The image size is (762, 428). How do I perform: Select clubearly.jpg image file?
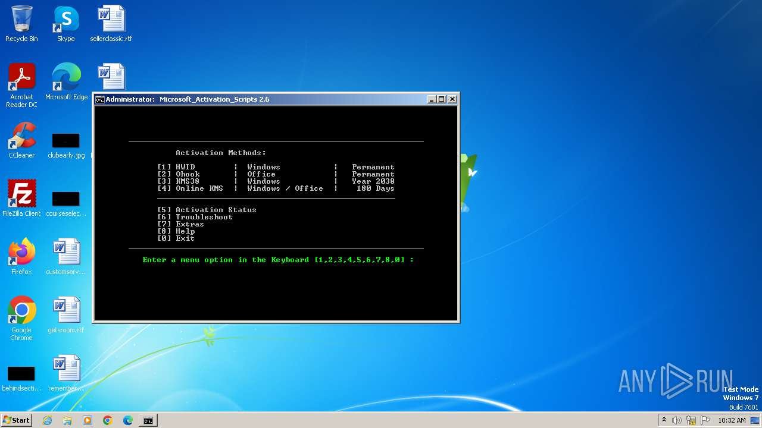66,146
